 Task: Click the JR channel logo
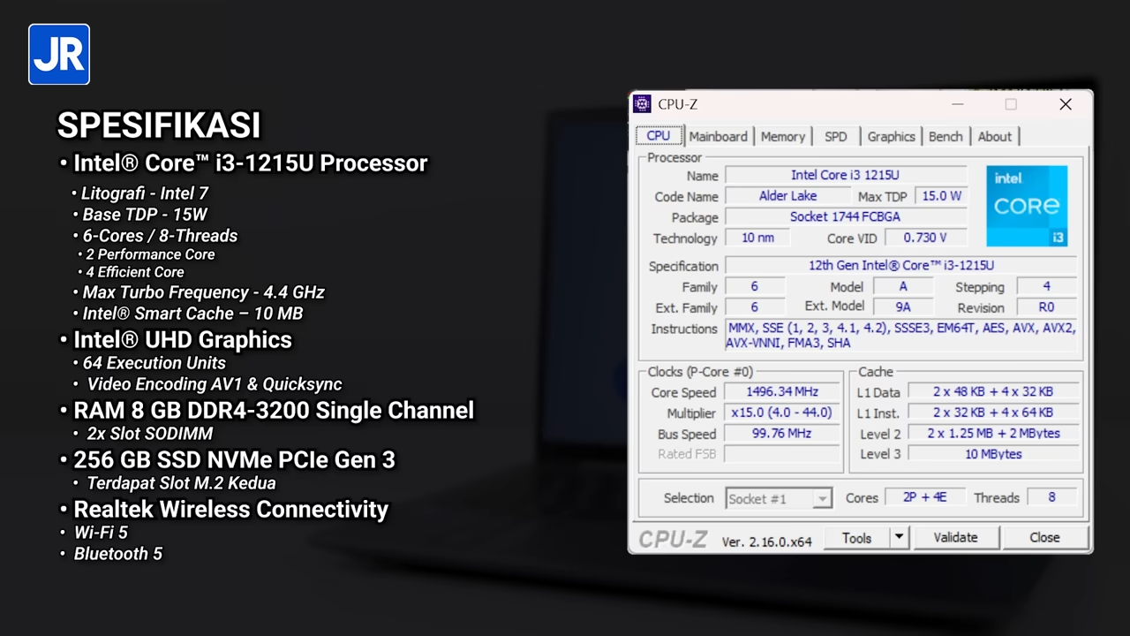pos(59,55)
